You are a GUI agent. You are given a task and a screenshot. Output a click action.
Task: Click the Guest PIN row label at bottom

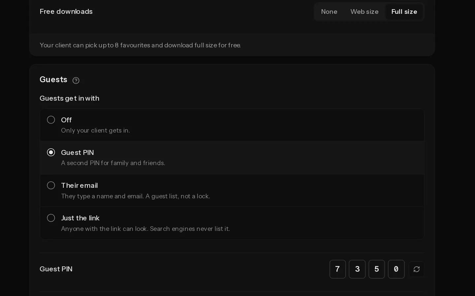click(56, 269)
